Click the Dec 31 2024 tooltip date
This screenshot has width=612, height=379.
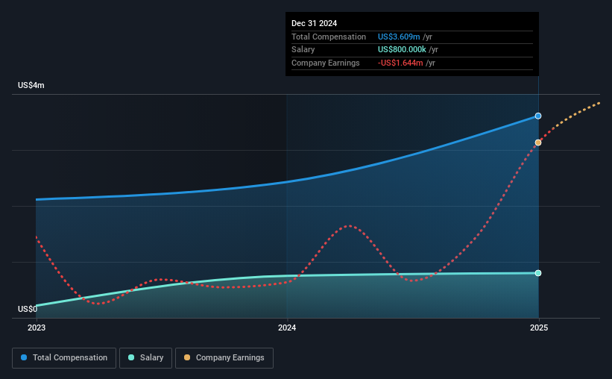pyautogui.click(x=314, y=23)
